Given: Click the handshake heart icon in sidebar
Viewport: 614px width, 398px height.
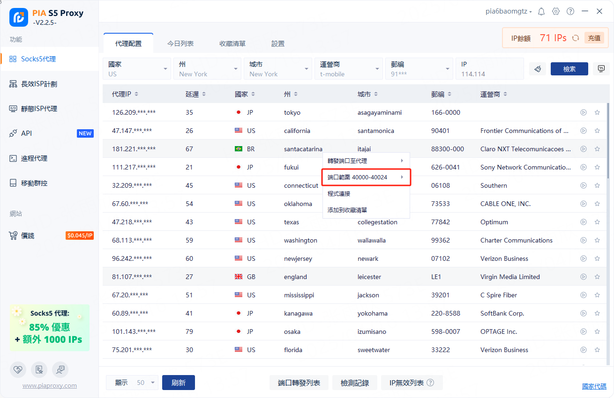Looking at the screenshot, I should coord(18,369).
